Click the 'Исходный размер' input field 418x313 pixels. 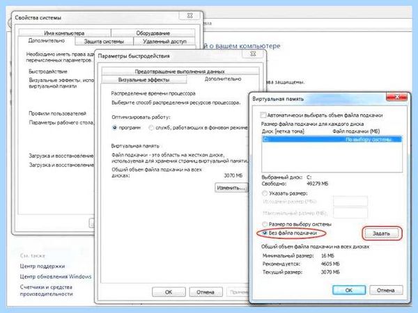pos(350,201)
